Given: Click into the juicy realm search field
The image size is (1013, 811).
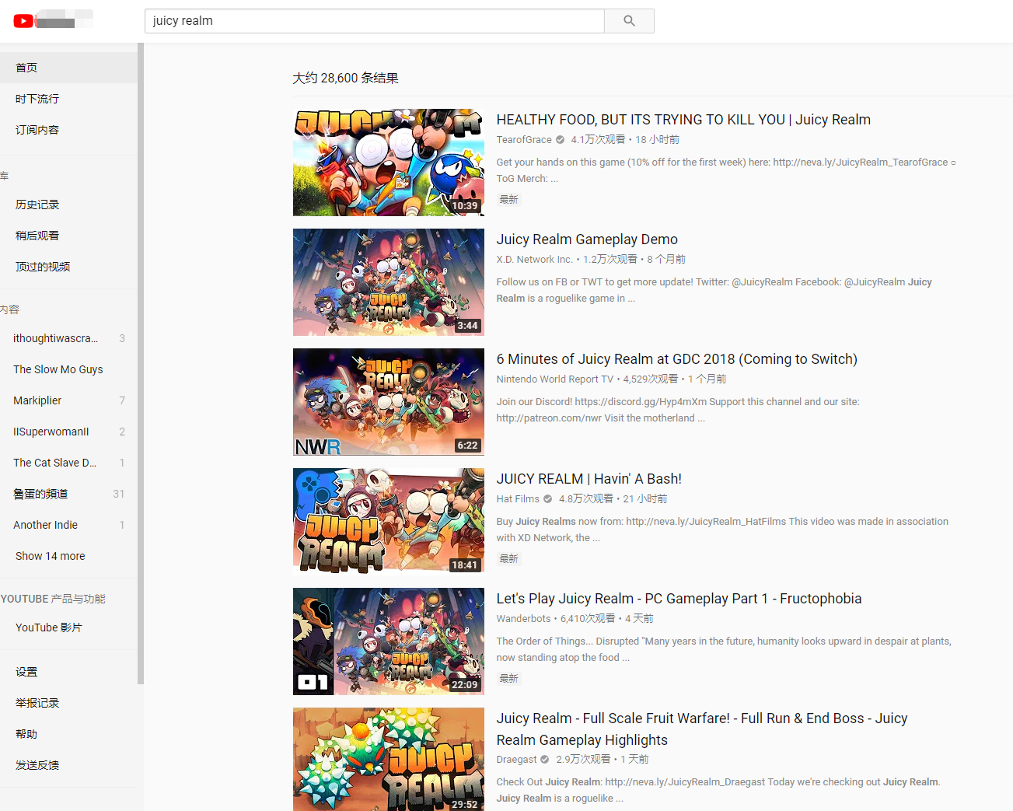Looking at the screenshot, I should tap(375, 21).
